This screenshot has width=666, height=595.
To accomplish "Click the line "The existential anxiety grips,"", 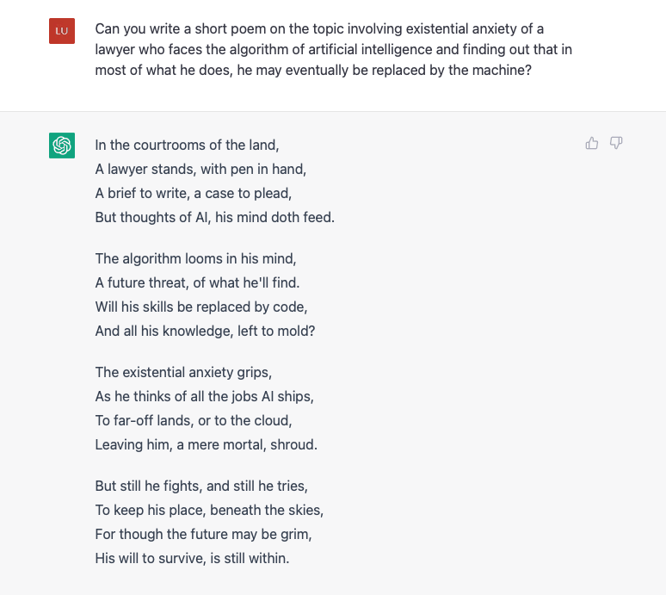I will [x=183, y=372].
